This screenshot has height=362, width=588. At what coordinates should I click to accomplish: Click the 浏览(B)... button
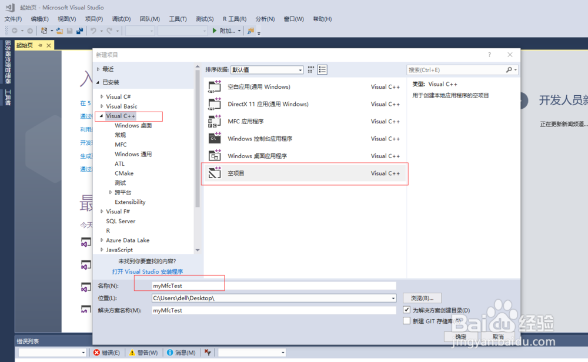point(422,299)
